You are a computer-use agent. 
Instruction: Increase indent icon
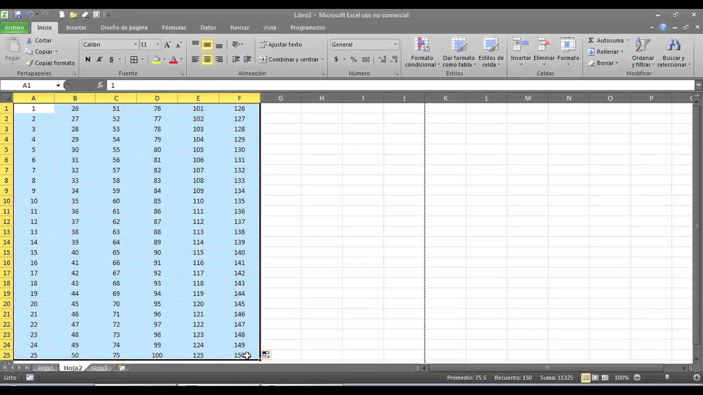click(x=247, y=59)
